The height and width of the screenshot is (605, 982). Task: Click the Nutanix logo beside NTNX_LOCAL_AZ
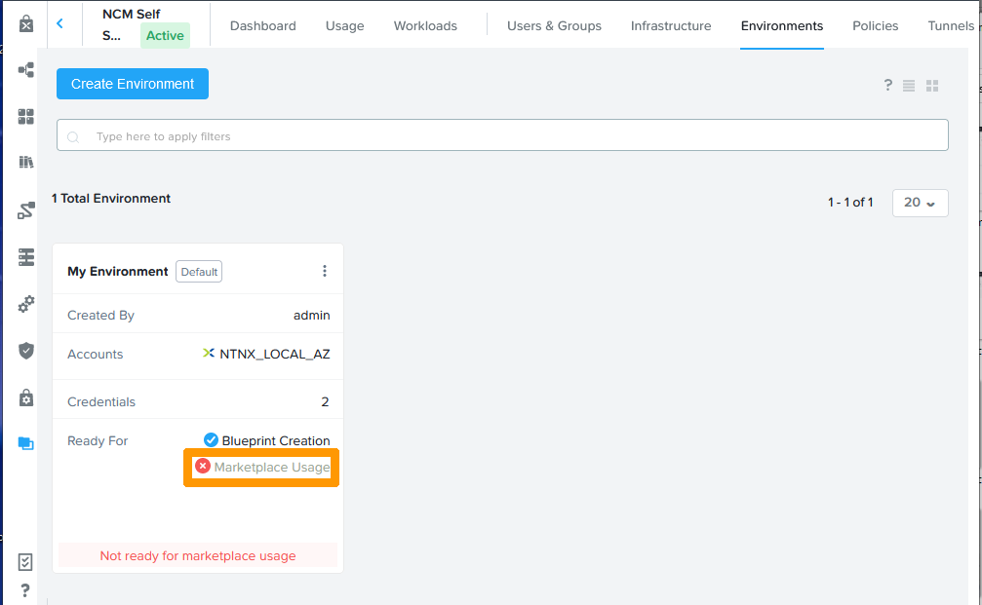[x=208, y=354]
